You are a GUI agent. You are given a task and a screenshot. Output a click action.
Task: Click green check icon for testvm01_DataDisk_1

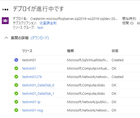point(16,93)
